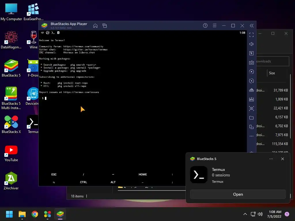
Task: Open taskbar volume control
Action: (x=260, y=214)
